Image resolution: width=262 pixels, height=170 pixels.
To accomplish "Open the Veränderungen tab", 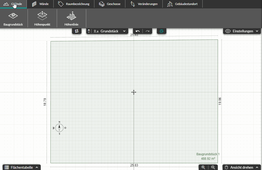I will pos(144,4).
